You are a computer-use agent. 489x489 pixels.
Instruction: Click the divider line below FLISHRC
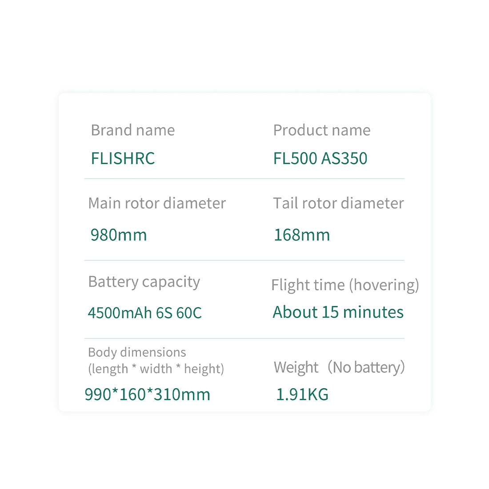click(244, 179)
